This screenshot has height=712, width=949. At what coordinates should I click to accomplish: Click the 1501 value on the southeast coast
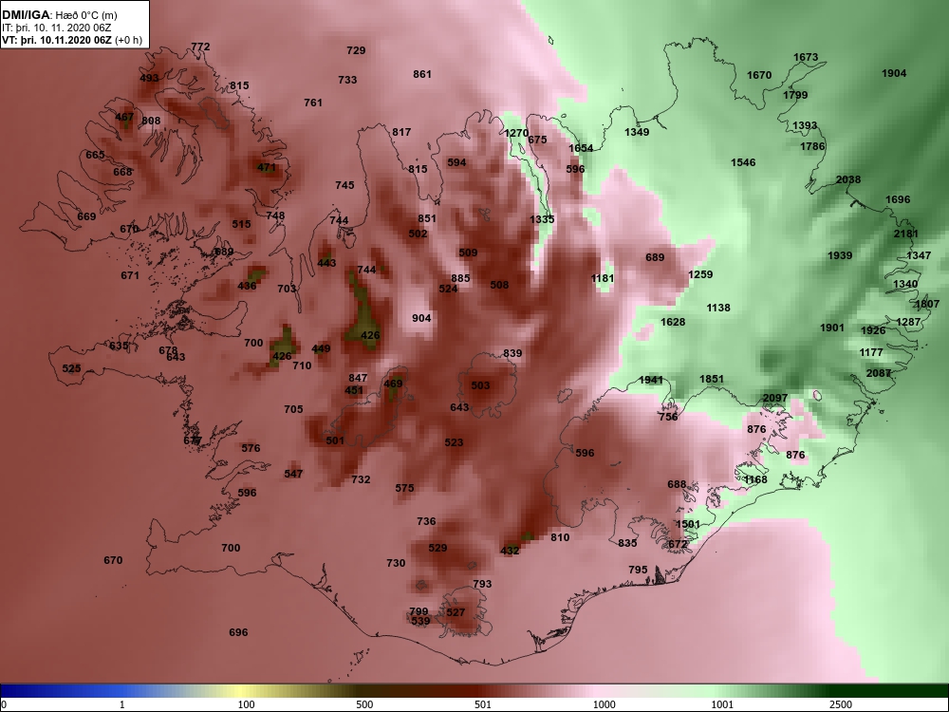(687, 524)
